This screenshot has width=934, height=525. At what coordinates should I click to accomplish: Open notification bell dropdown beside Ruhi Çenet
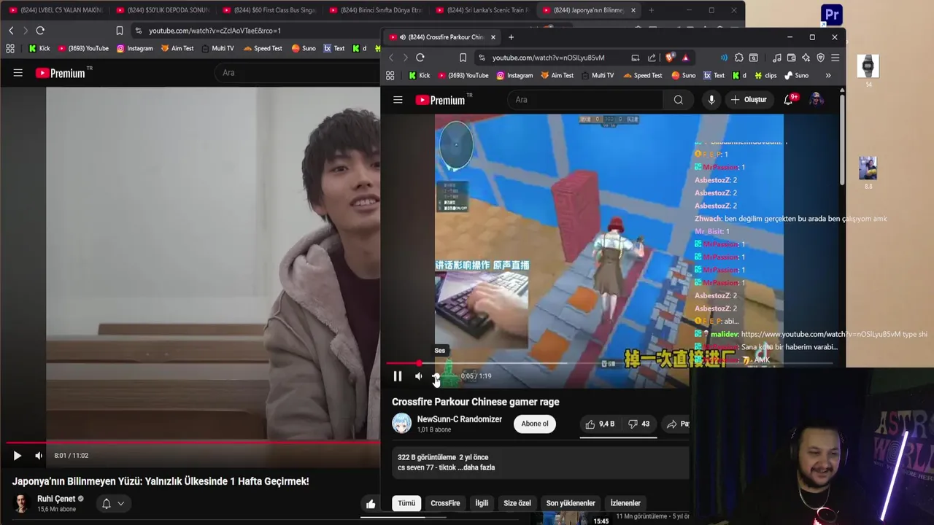coord(112,503)
